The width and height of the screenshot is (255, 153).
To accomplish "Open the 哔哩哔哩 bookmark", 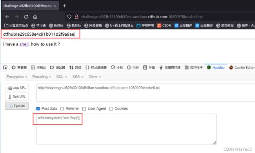I will (145, 25).
